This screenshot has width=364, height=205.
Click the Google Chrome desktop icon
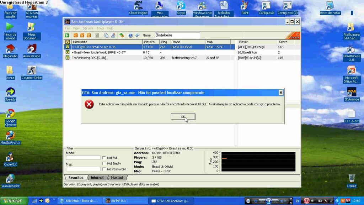pyautogui.click(x=10, y=118)
